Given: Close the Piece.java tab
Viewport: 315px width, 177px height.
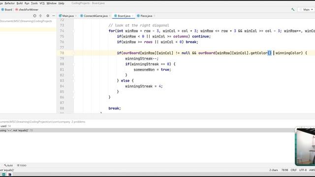Looking at the screenshot, I should click(154, 16).
